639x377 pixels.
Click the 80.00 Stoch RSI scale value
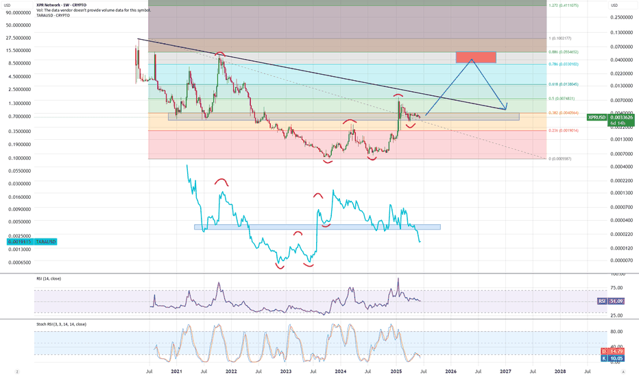coord(616,332)
